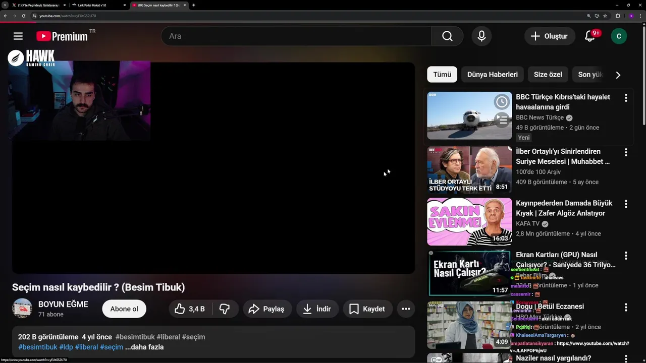
Task: Focus the Ara search field
Action: click(x=297, y=36)
